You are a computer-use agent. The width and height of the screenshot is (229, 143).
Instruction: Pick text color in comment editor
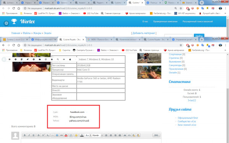click(82, 135)
